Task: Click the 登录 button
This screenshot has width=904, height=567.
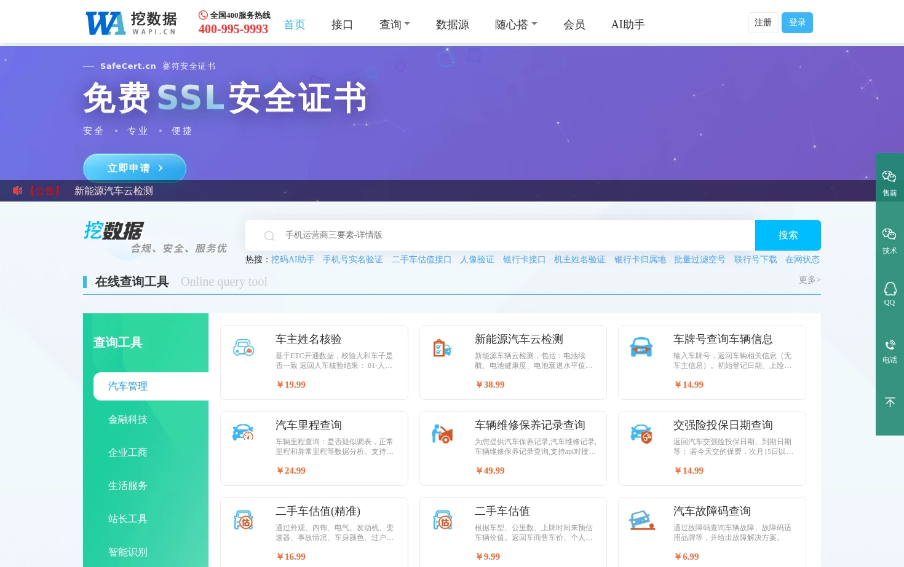Action: [x=797, y=23]
